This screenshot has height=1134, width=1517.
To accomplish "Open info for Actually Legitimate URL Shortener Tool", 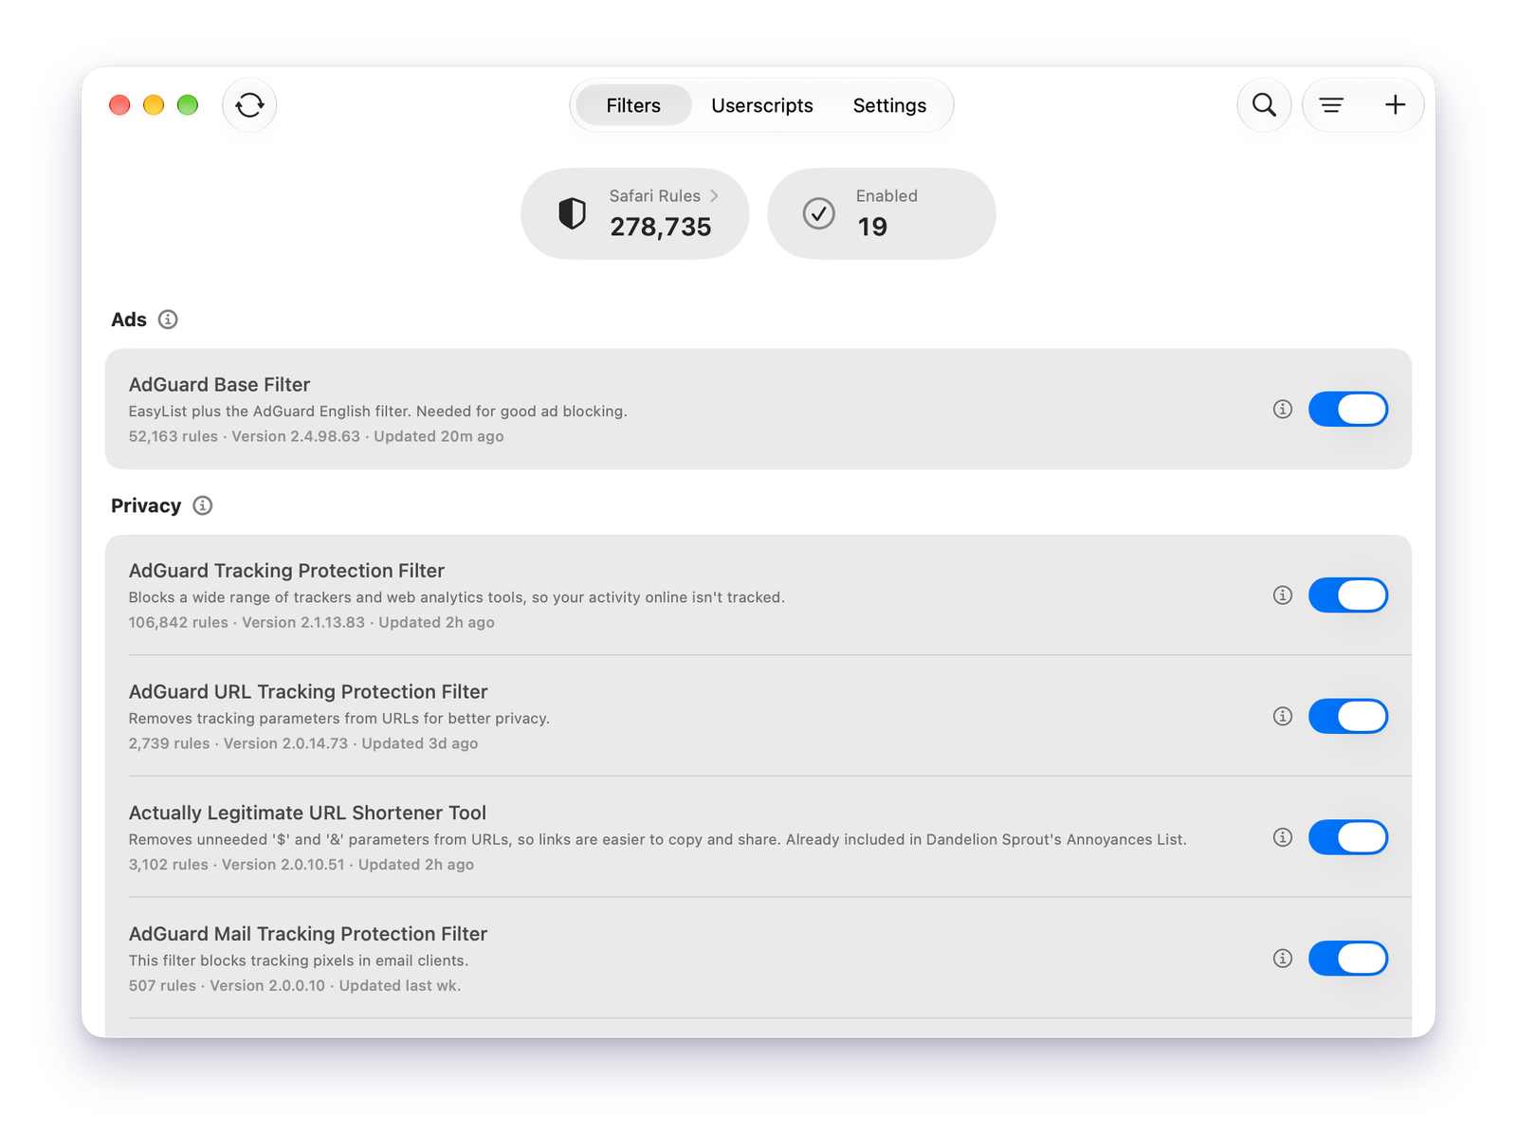I will (x=1283, y=837).
